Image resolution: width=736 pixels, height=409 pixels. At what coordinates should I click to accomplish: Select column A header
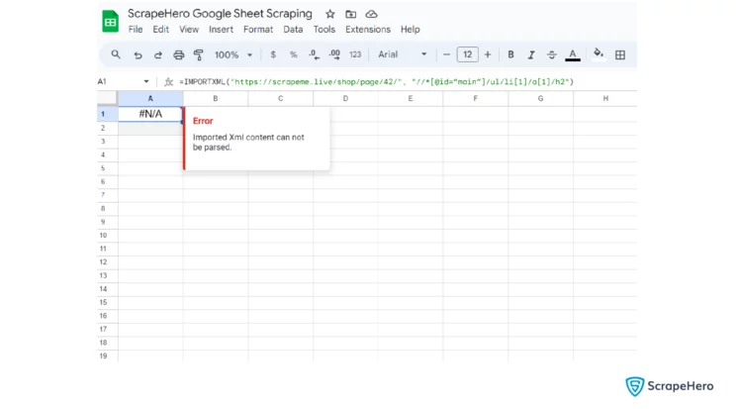pos(150,99)
